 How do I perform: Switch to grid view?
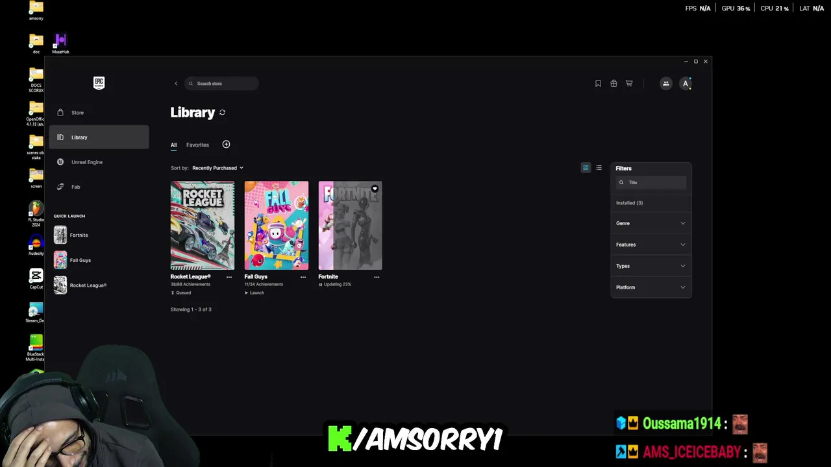pos(586,168)
